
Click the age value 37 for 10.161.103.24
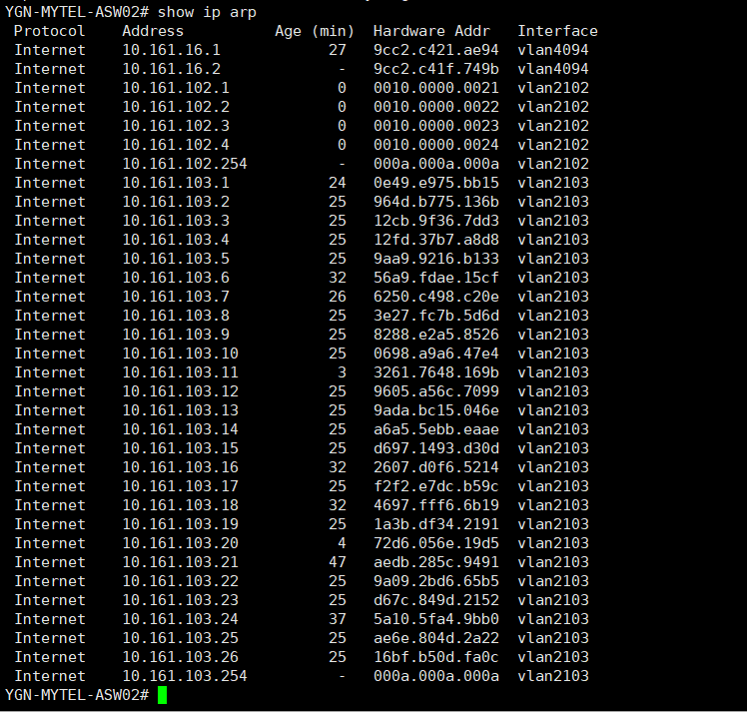338,619
